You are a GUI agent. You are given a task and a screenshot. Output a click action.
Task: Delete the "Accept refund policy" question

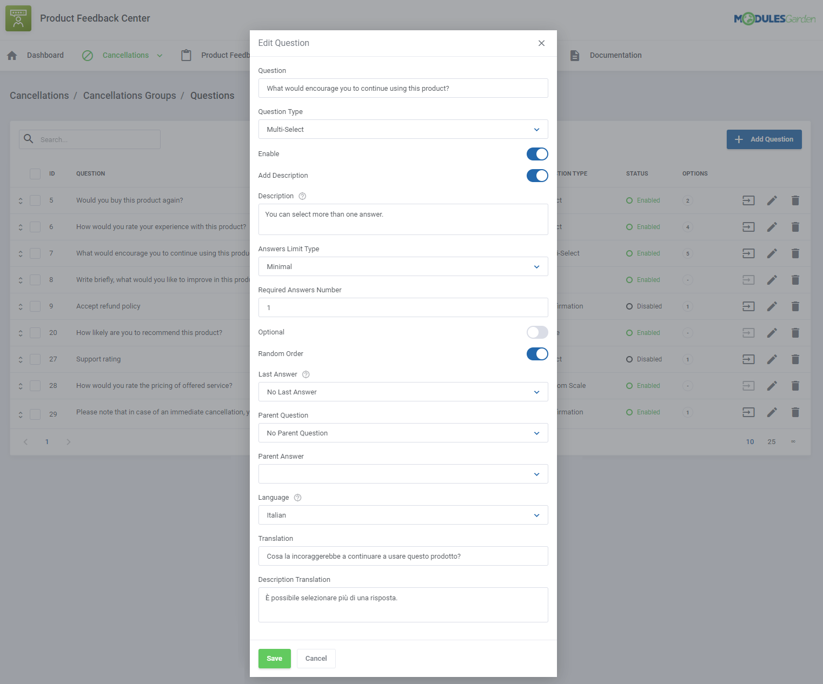point(795,306)
